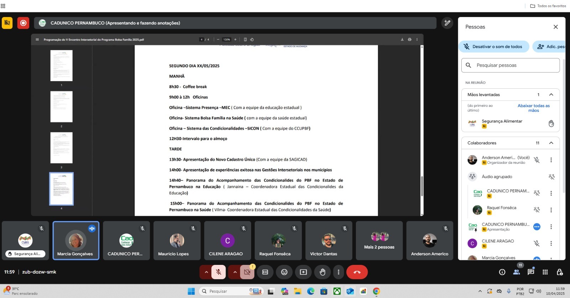The width and height of the screenshot is (570, 298).
Task: Collapse the Colaboradores section
Action: [551, 143]
